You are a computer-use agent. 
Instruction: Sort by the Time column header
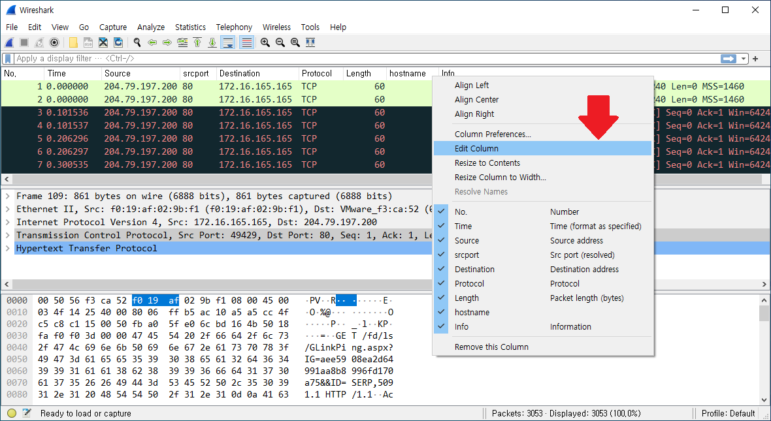click(x=73, y=73)
